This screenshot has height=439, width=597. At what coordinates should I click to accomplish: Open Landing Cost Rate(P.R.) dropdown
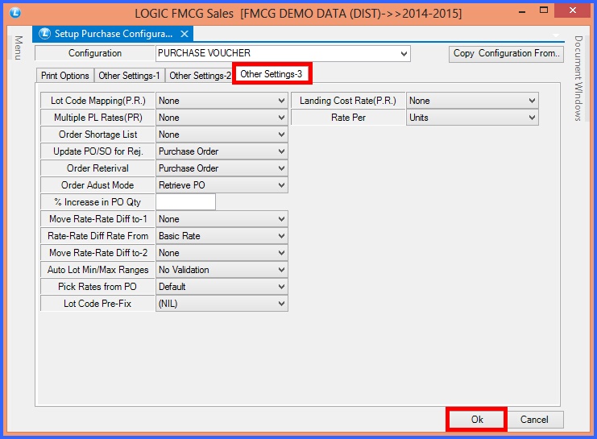(472, 101)
